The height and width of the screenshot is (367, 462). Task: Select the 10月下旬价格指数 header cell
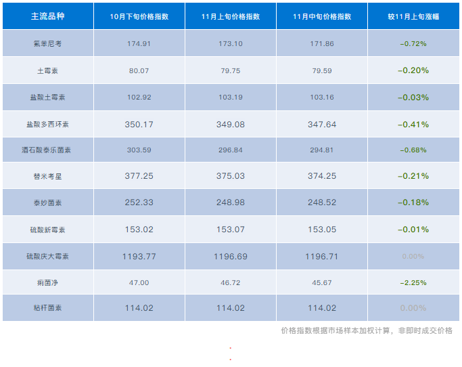tap(139, 16)
